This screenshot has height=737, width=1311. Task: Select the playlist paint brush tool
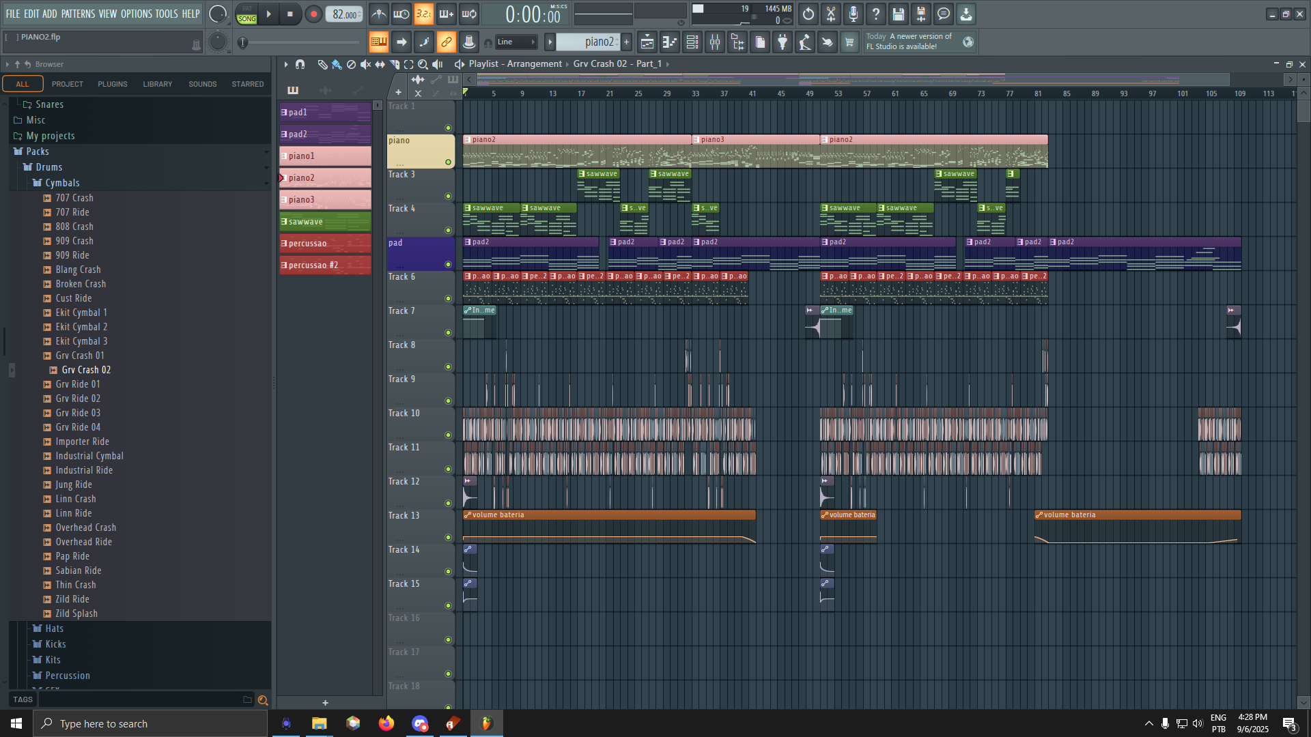pyautogui.click(x=337, y=64)
